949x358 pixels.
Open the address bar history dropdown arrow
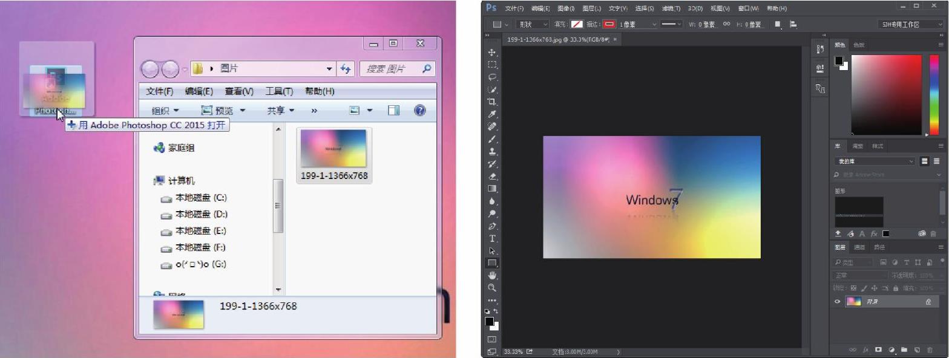pos(329,69)
